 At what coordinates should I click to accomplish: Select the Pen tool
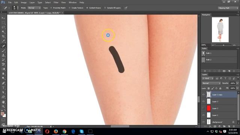coord(3,83)
